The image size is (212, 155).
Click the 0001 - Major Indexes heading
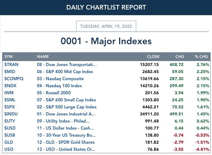[x=106, y=41]
